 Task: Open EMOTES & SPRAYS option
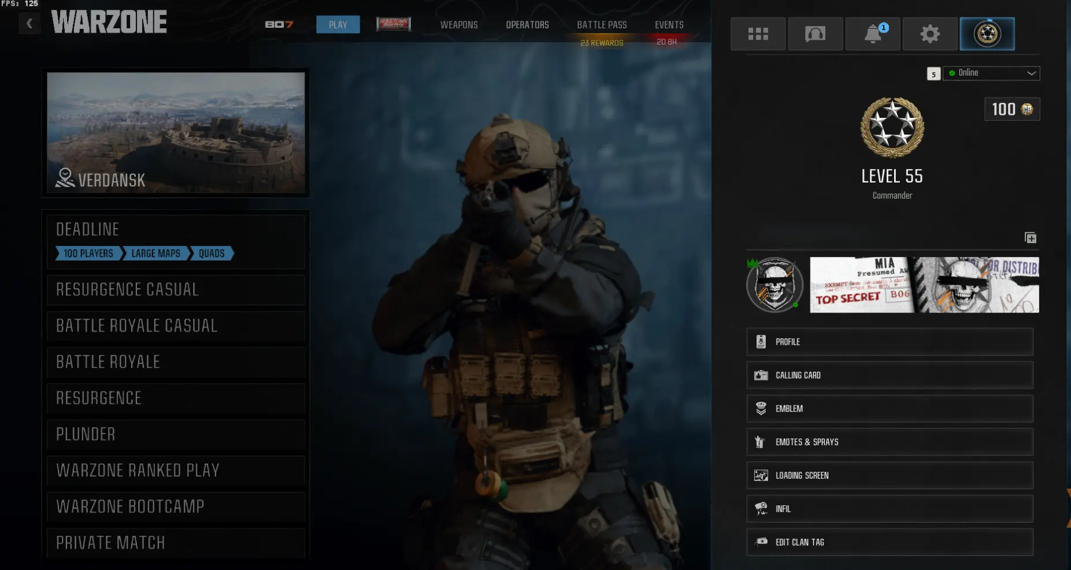click(890, 442)
